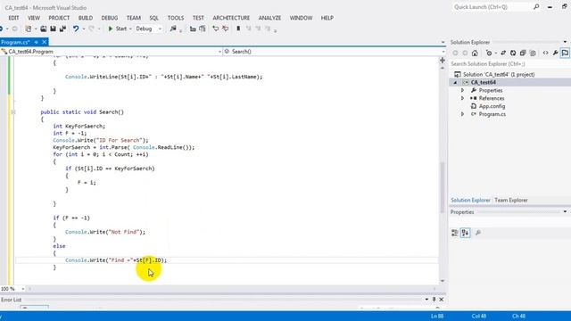Click the Open File toolbar icon
This screenshot has width=571, height=321.
44,29
